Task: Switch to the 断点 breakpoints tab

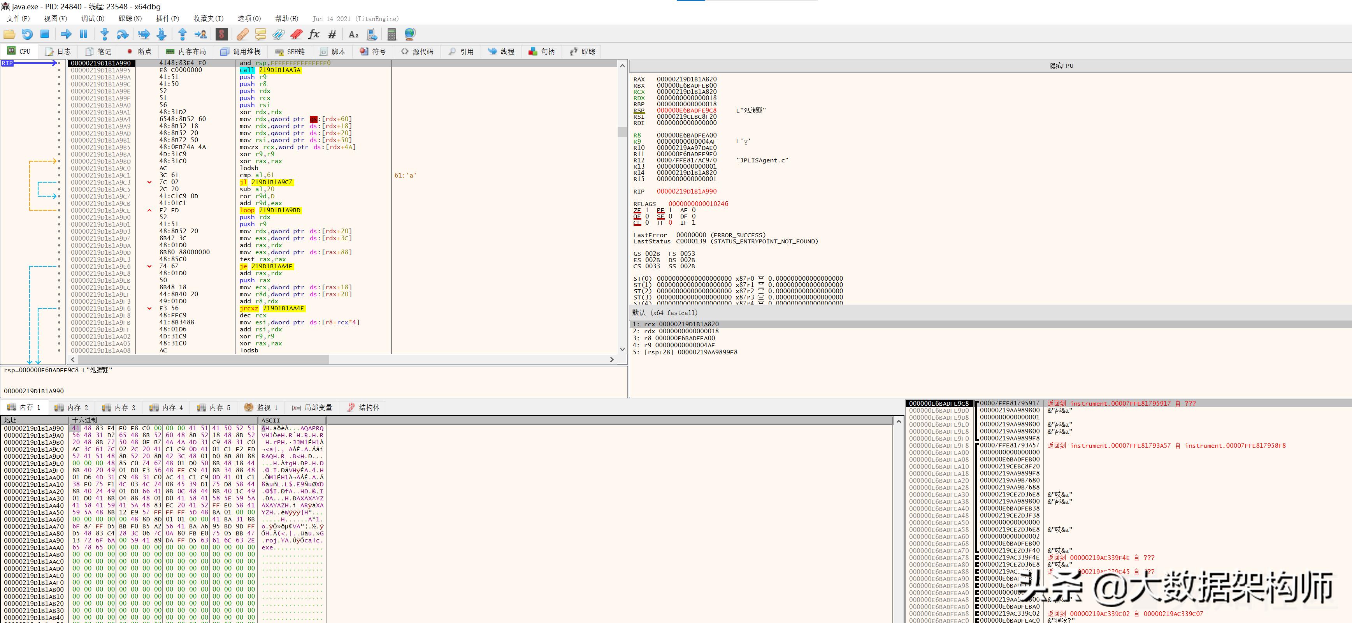Action: point(139,51)
